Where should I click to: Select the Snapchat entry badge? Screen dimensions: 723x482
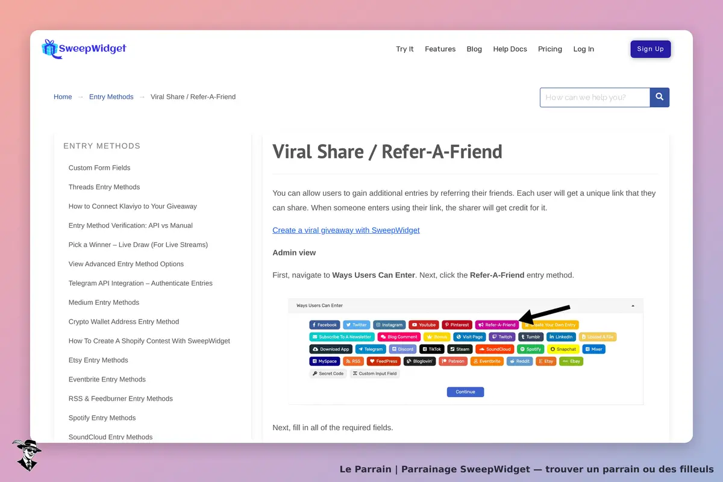click(563, 349)
